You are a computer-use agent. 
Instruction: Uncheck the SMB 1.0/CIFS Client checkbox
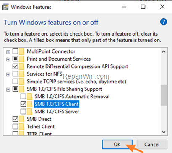coord(23,104)
